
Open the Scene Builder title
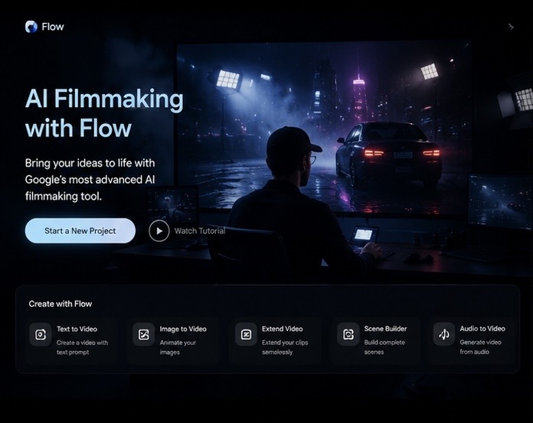point(385,329)
